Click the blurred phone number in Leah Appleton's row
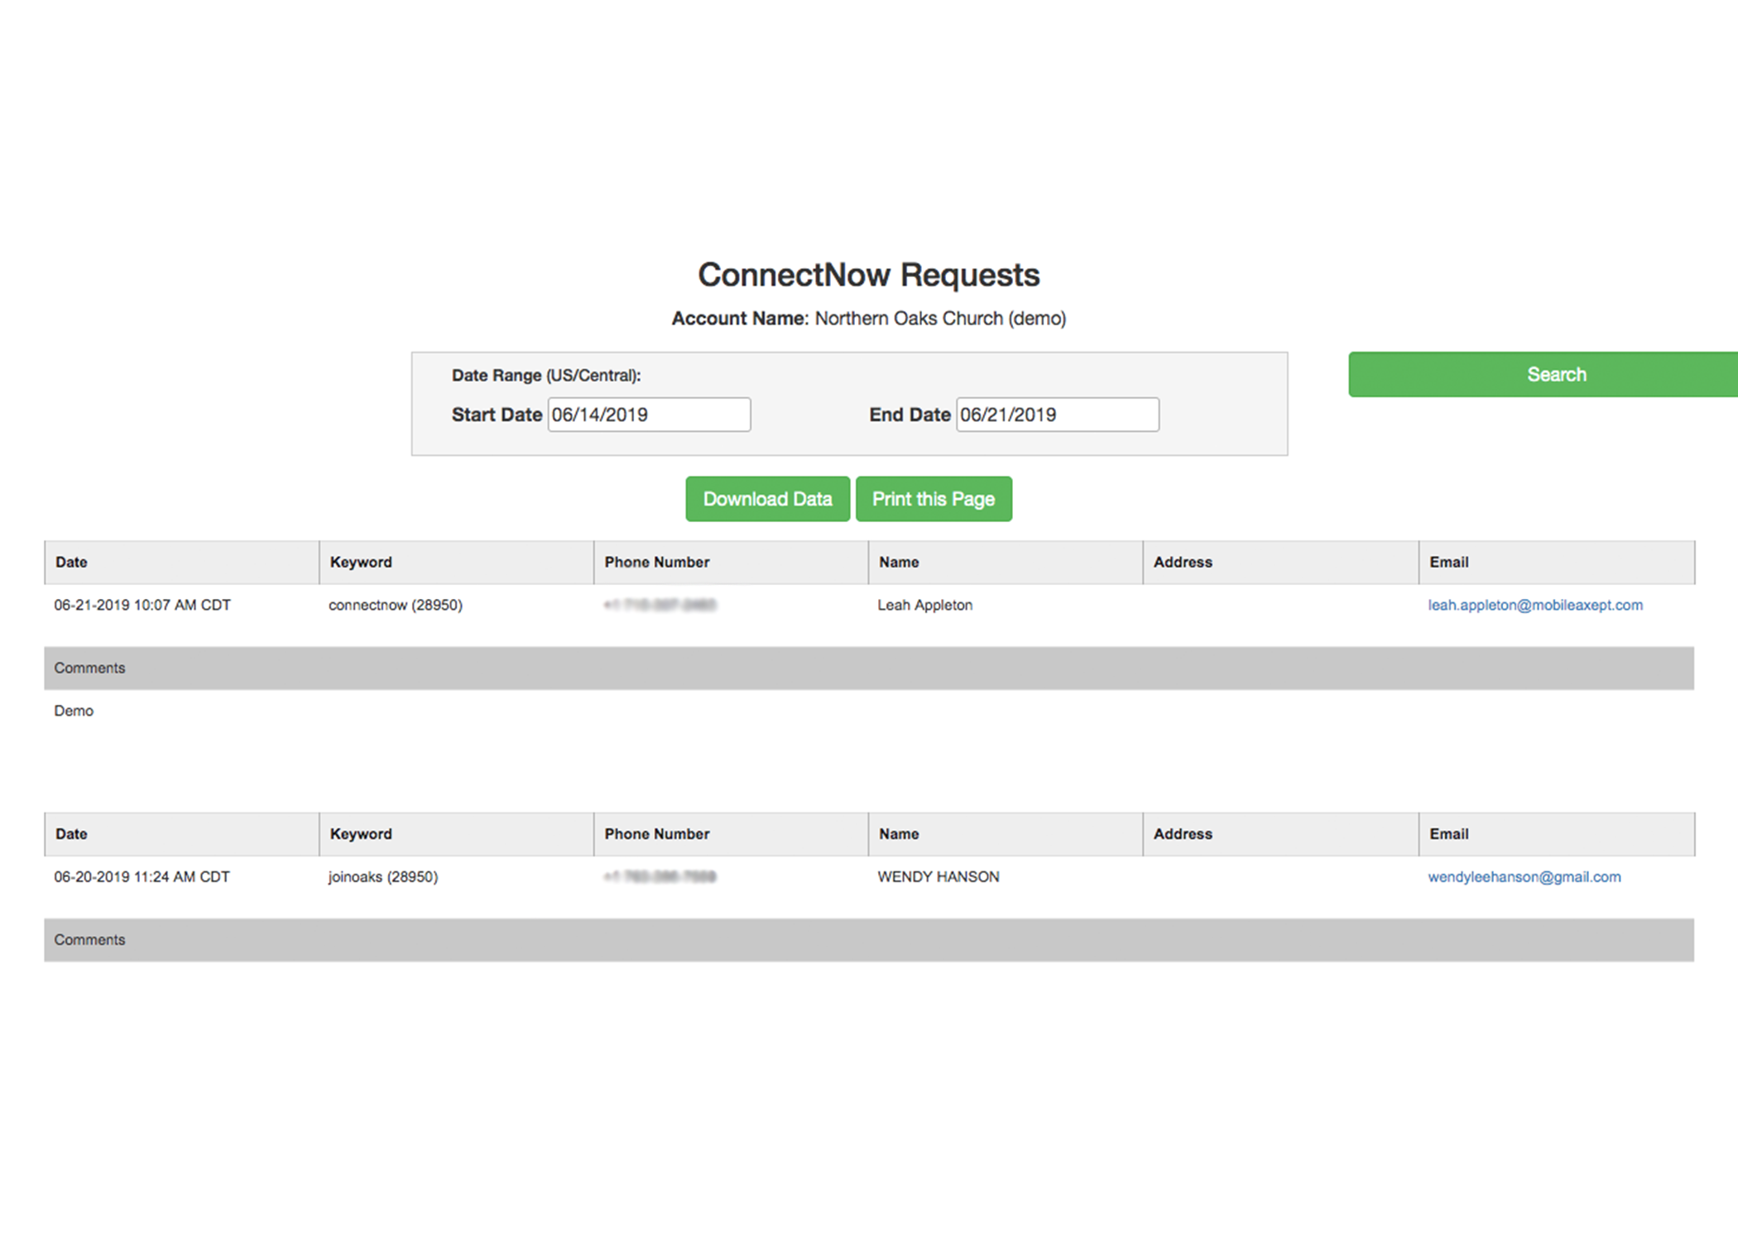Viewport: 1738px width, 1241px height. click(x=660, y=605)
